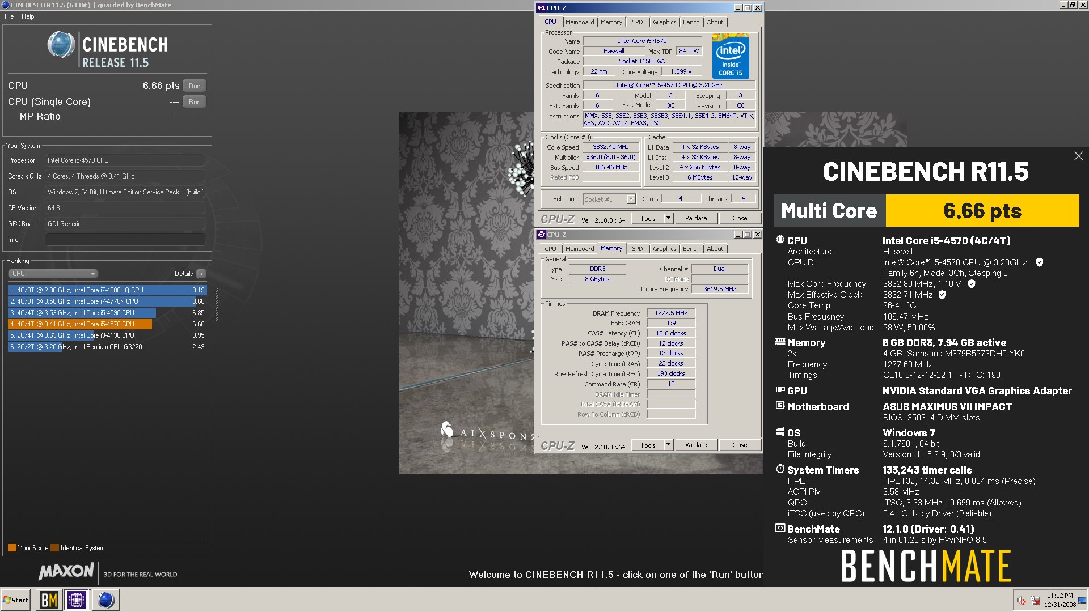This screenshot has width=1089, height=612.
Task: Open the Details arrow in Ranking panel
Action: point(201,274)
